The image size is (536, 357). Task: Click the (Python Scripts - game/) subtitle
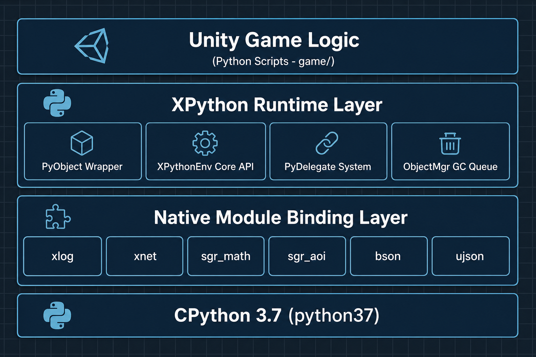point(273,61)
